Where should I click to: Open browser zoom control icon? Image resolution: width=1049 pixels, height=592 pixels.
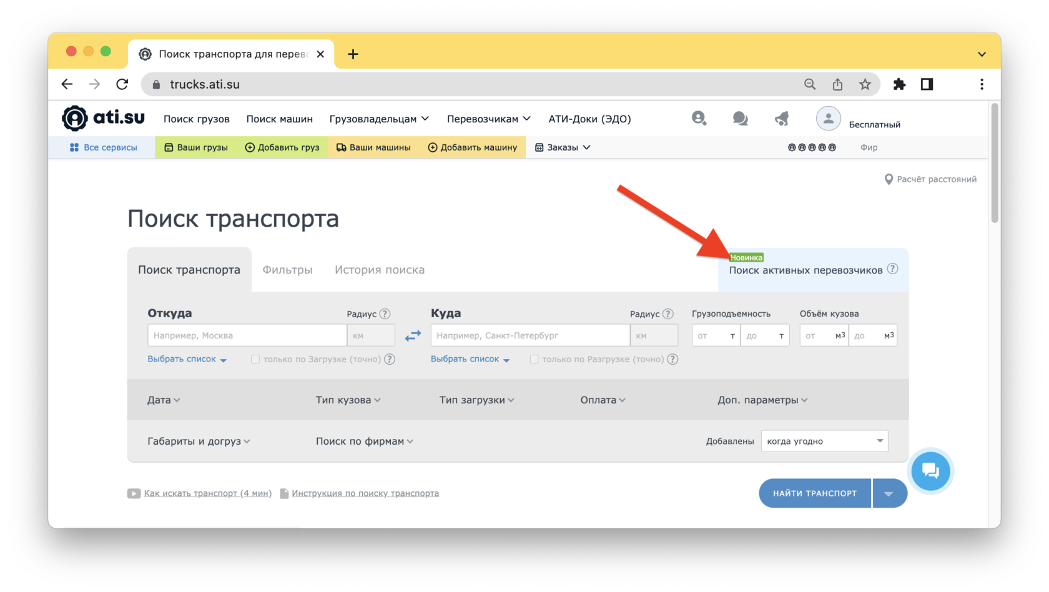tap(810, 84)
